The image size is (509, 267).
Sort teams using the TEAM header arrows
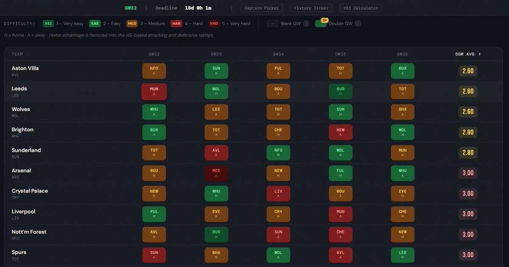(x=28, y=54)
